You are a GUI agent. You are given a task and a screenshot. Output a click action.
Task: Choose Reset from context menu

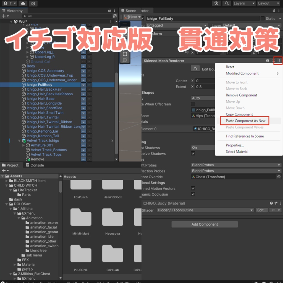(x=230, y=67)
